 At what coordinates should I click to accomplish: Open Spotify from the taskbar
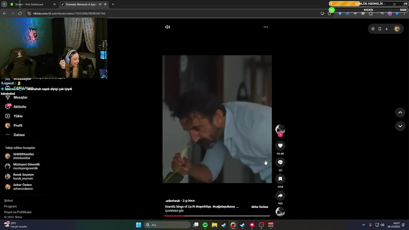tap(205, 225)
